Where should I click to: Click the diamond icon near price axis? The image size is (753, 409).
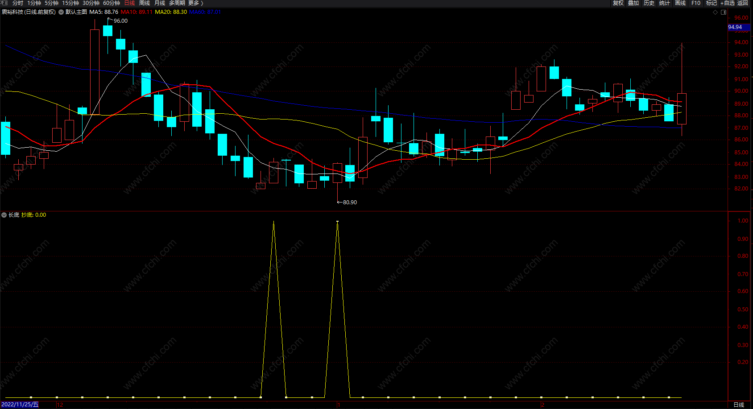[716, 12]
